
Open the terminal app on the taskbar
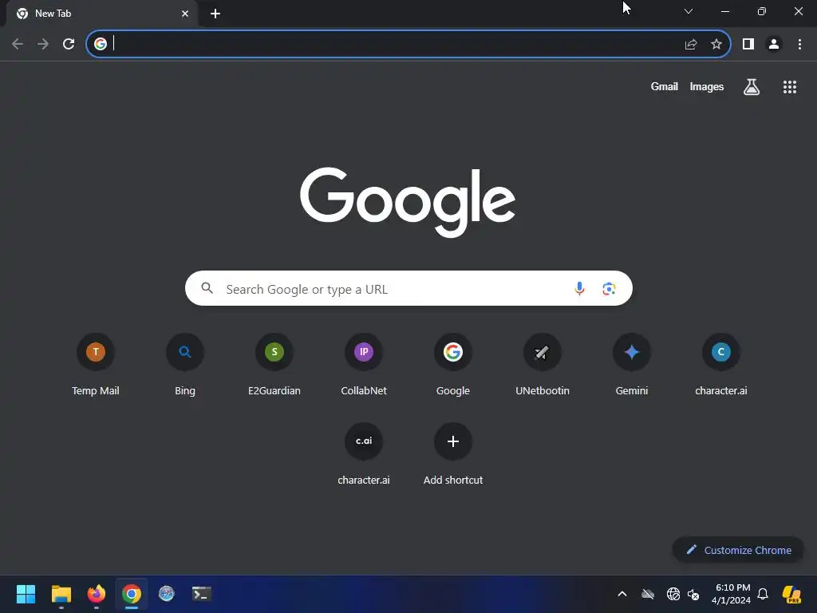tap(202, 594)
